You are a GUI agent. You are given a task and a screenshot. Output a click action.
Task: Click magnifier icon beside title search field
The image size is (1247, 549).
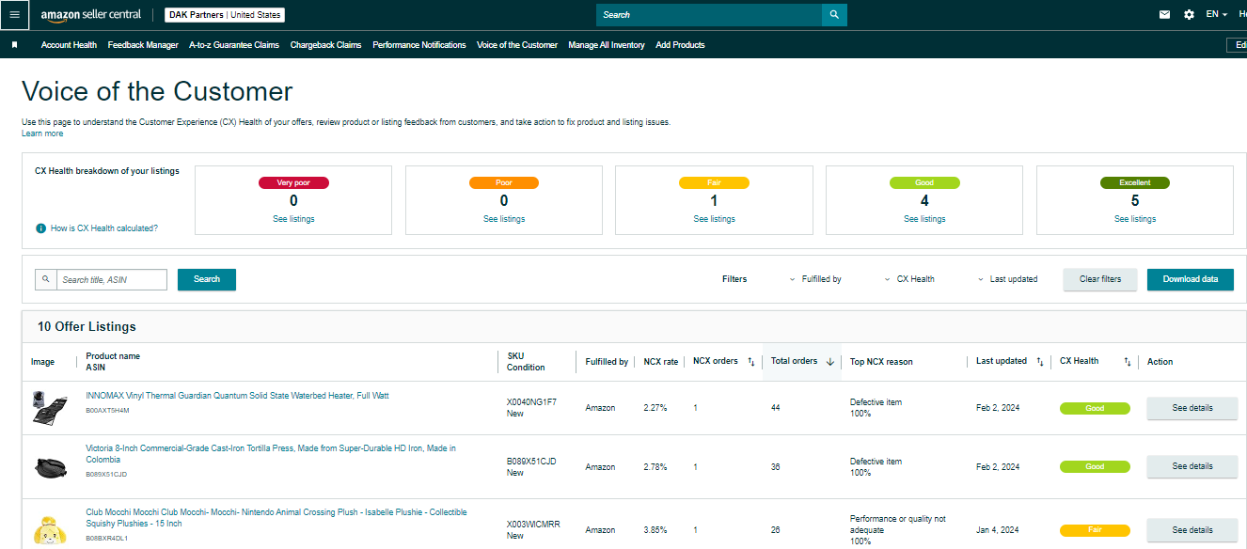pos(45,279)
